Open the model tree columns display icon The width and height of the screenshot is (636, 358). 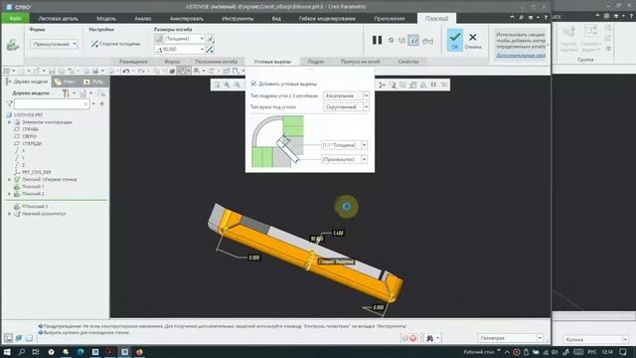(x=82, y=93)
